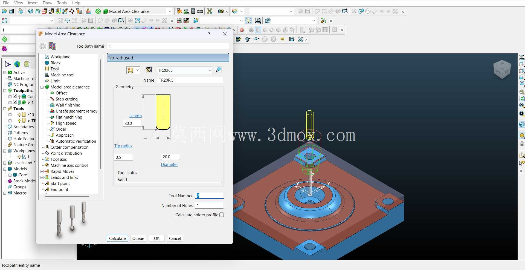Open the Insert menu
This screenshot has height=270, width=525.
pyautogui.click(x=33, y=3)
